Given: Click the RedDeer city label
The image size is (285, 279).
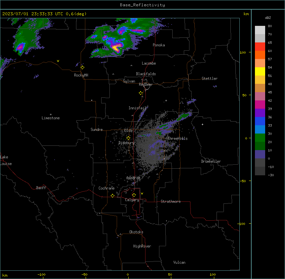Looking at the screenshot, I should 145,84.
